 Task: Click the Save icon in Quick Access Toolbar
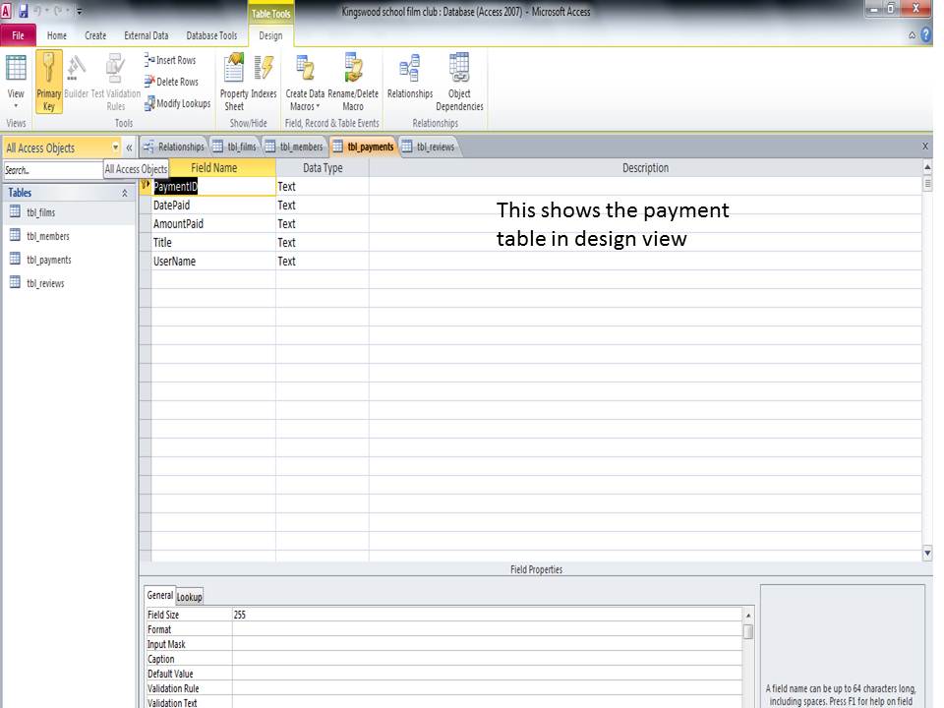[x=24, y=11]
